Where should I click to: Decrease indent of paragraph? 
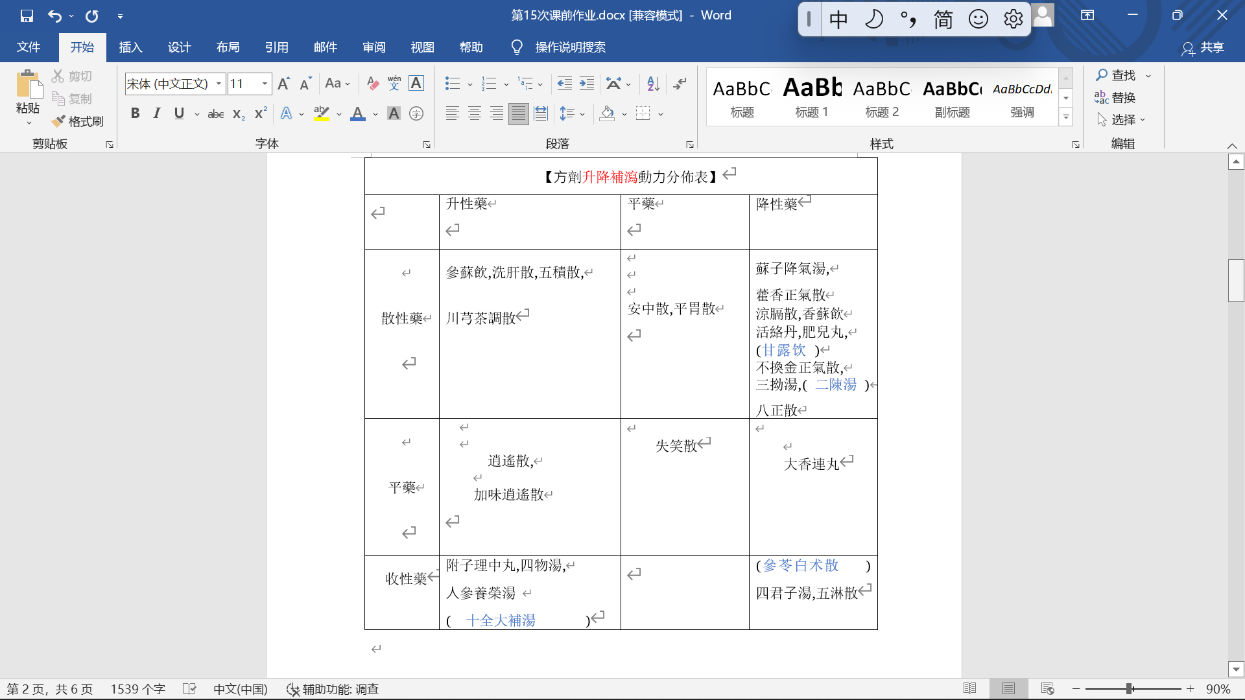coord(565,84)
